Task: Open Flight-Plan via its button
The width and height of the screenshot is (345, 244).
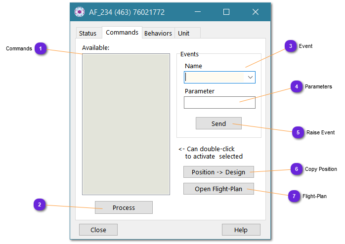Action: (x=218, y=189)
